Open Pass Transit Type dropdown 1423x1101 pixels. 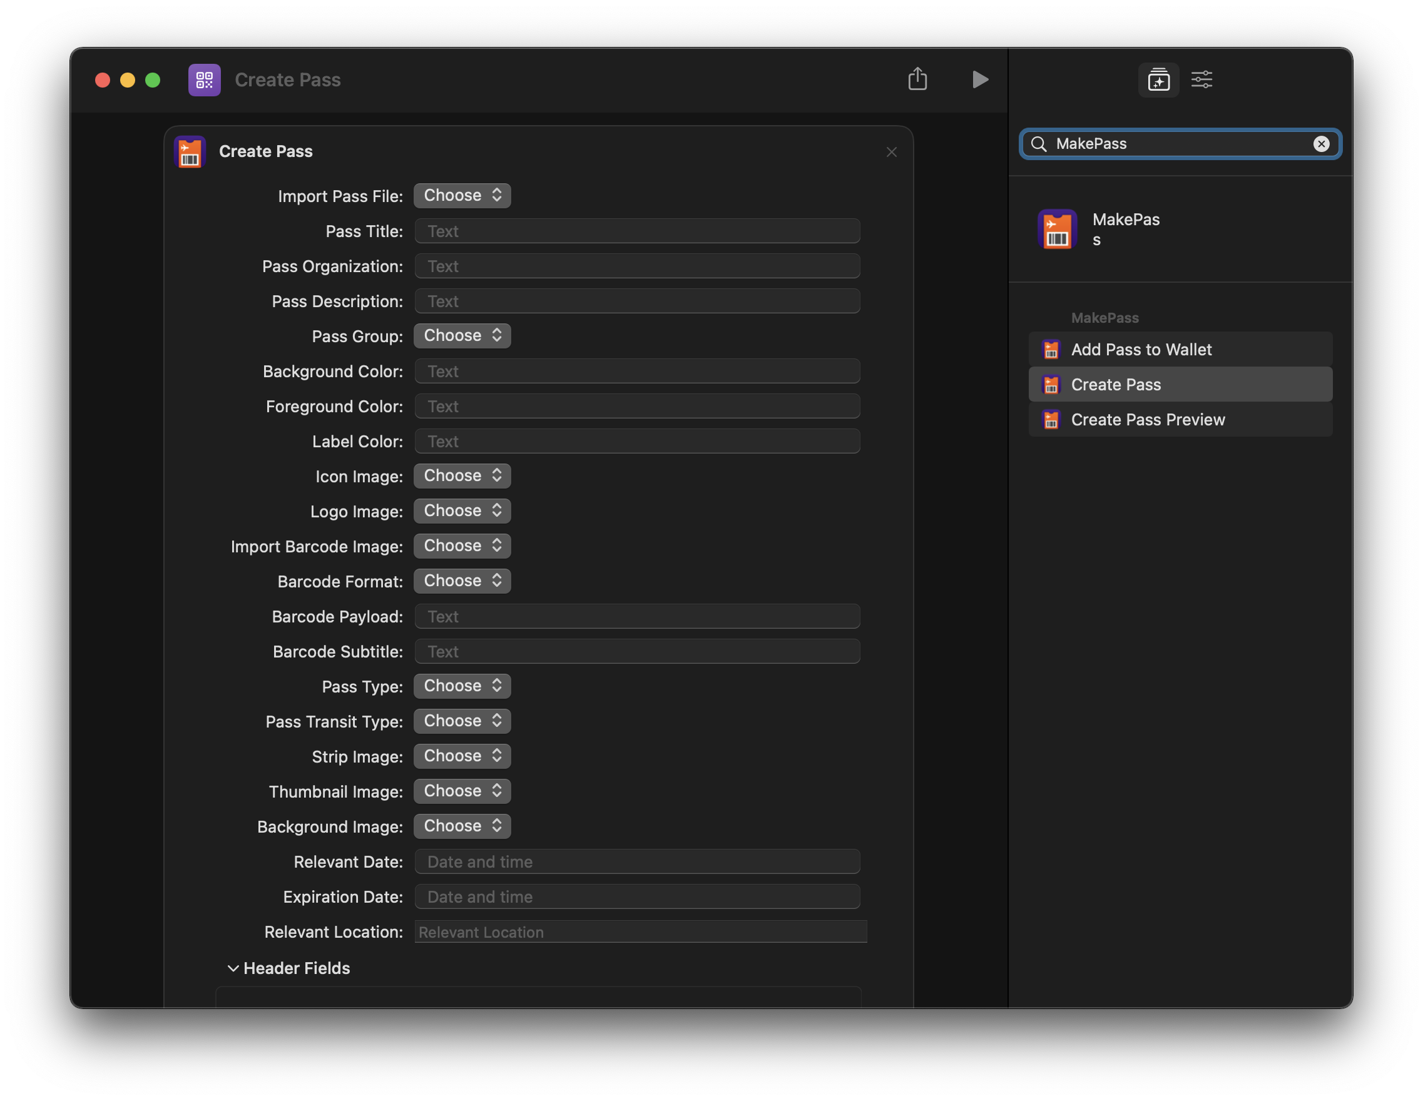(x=462, y=721)
